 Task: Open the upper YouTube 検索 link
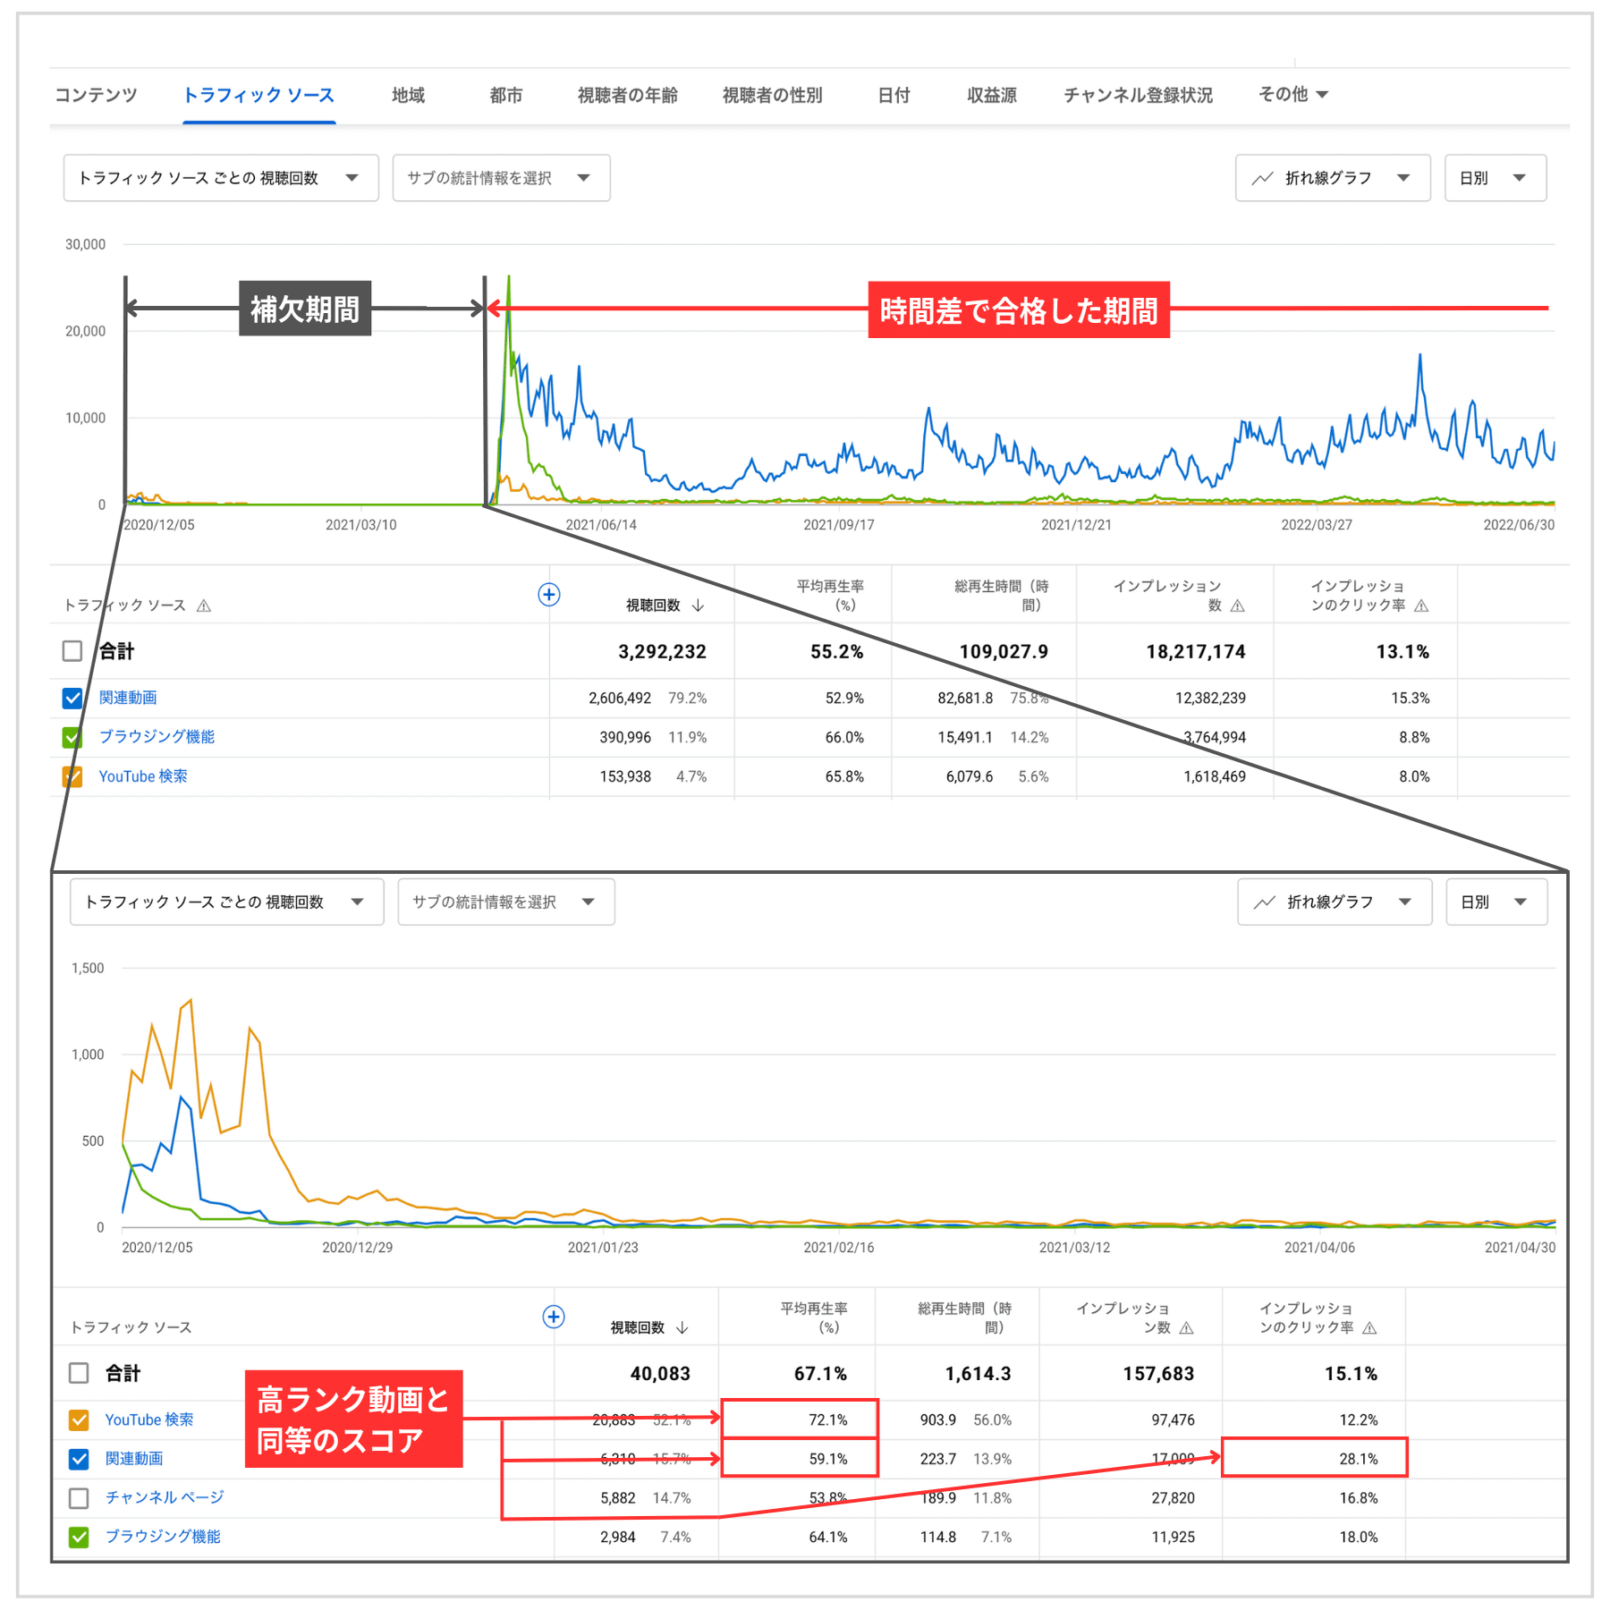[143, 776]
